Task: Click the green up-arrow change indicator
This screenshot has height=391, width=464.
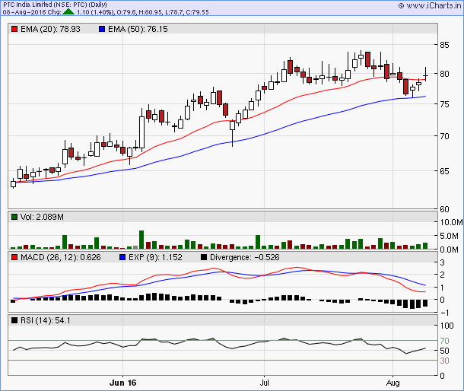Action: pos(68,12)
